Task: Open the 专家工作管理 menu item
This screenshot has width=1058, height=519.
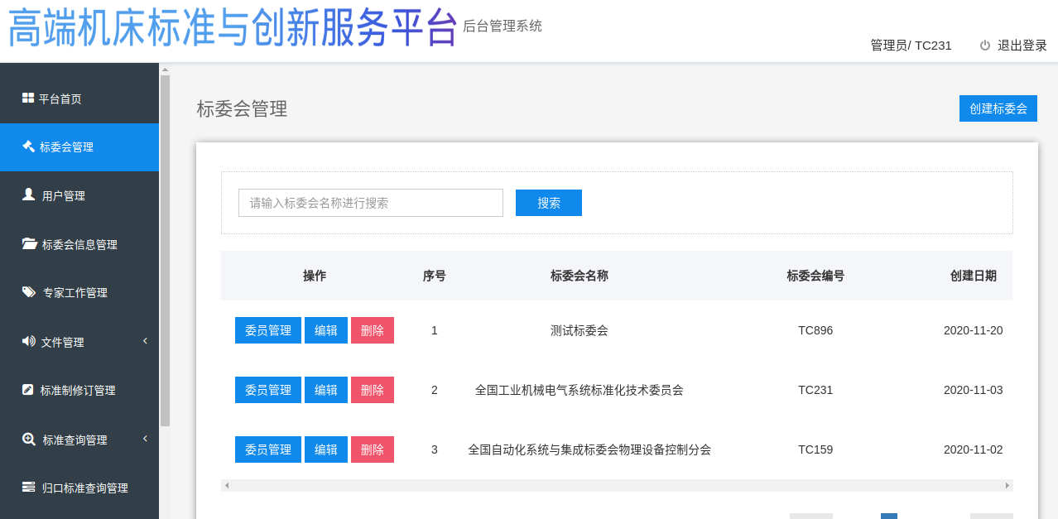Action: 75,293
